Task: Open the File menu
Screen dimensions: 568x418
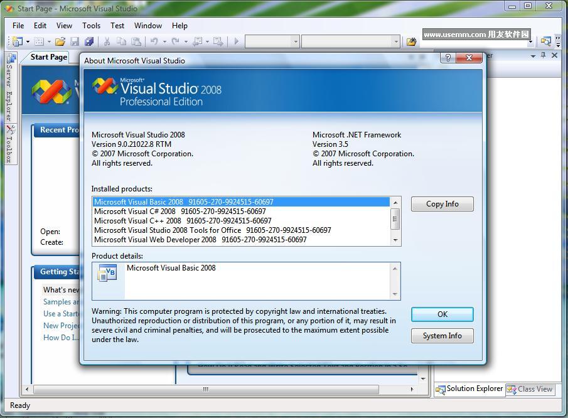Action: point(18,26)
